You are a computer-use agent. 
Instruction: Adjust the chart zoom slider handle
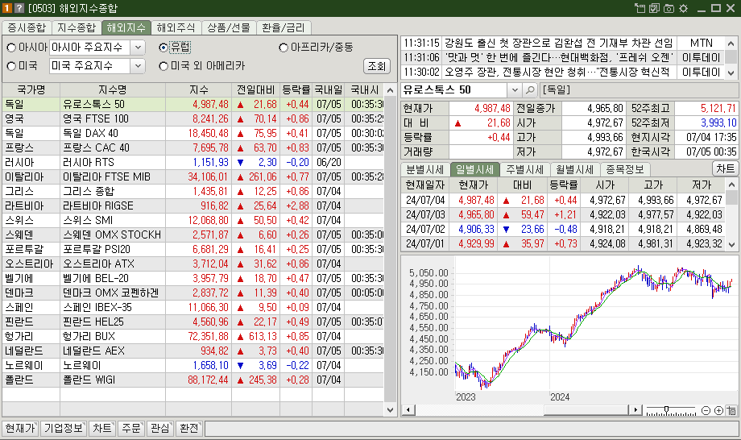coord(666,409)
